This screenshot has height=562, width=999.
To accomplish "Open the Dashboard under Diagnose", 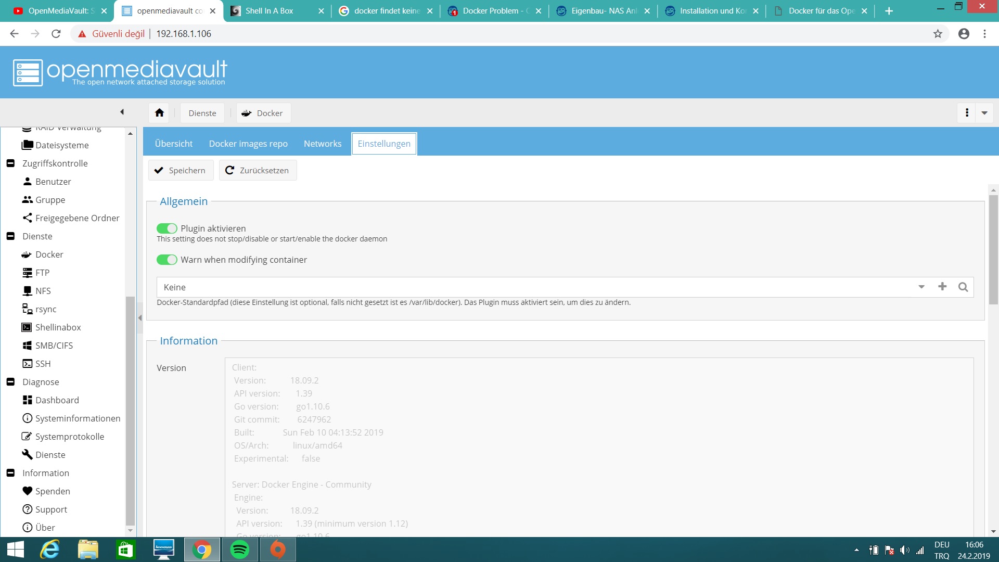I will pos(57,400).
